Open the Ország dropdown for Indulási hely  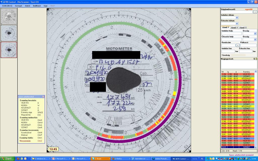point(255,33)
